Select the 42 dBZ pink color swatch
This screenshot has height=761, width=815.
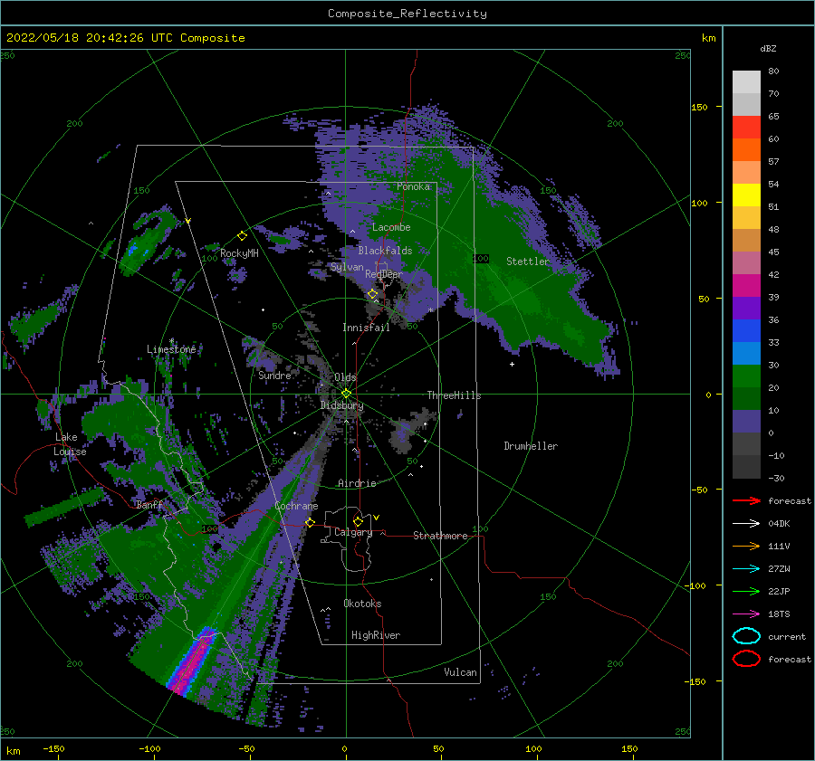click(746, 262)
